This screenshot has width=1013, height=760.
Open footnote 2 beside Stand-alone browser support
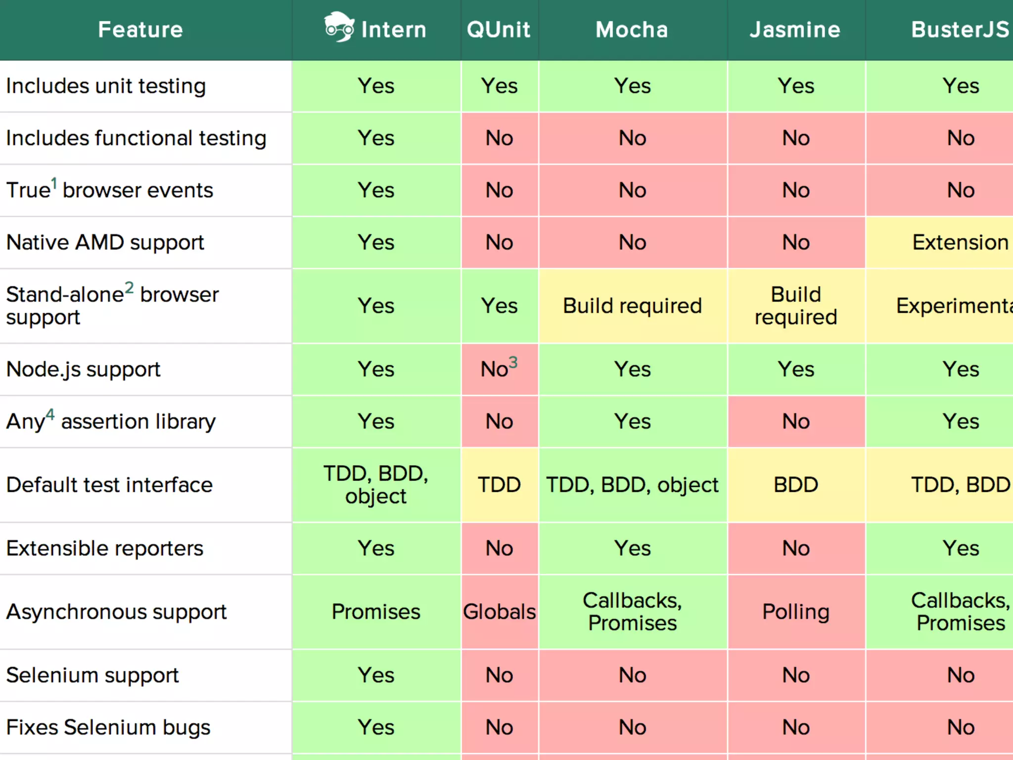pyautogui.click(x=129, y=287)
